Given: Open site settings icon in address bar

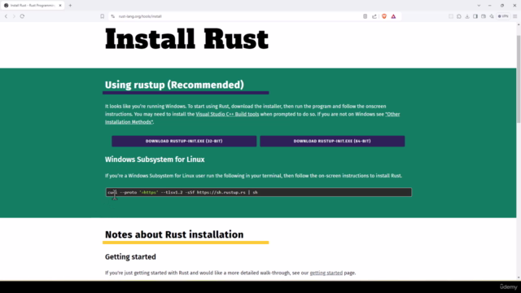Looking at the screenshot, I should 113,16.
